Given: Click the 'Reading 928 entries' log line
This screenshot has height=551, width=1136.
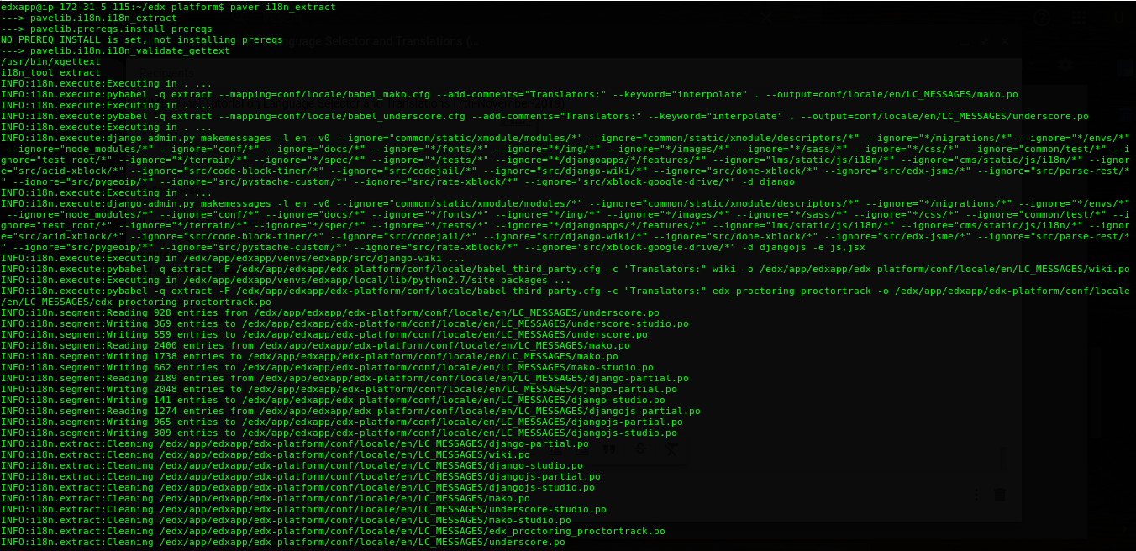Looking at the screenshot, I should (x=329, y=312).
